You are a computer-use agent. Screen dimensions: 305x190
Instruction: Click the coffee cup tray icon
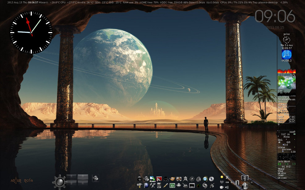point(221,187)
